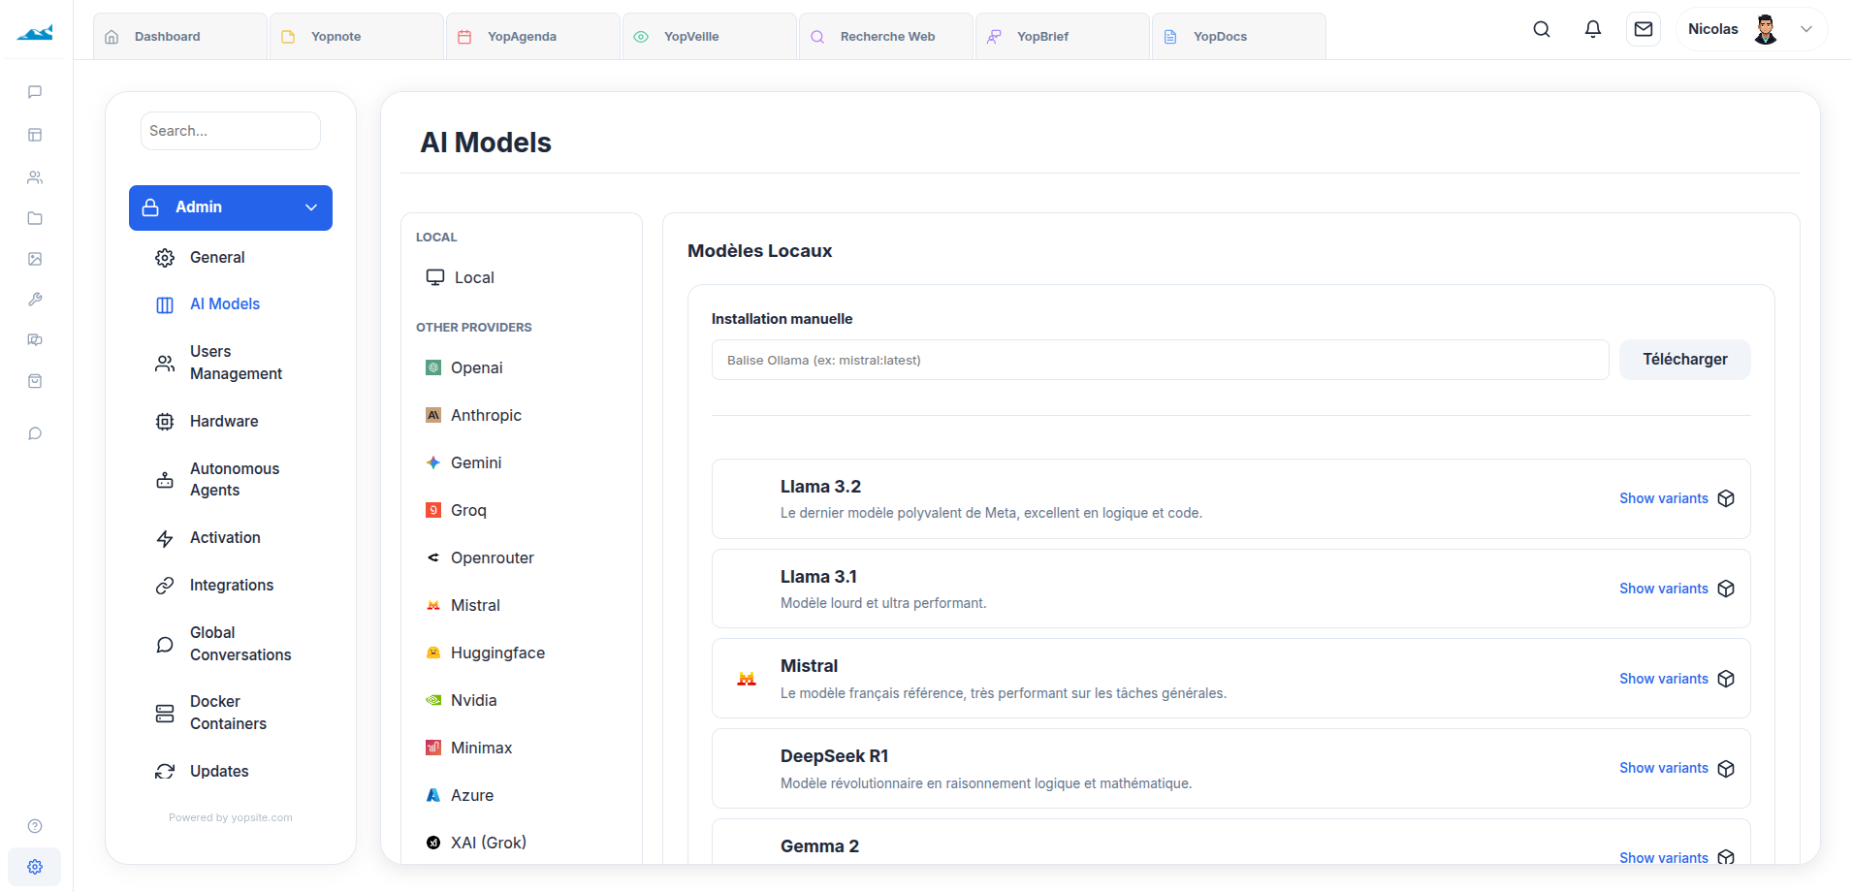Switch to the Dashboard tab
The image size is (1852, 892).
180,37
